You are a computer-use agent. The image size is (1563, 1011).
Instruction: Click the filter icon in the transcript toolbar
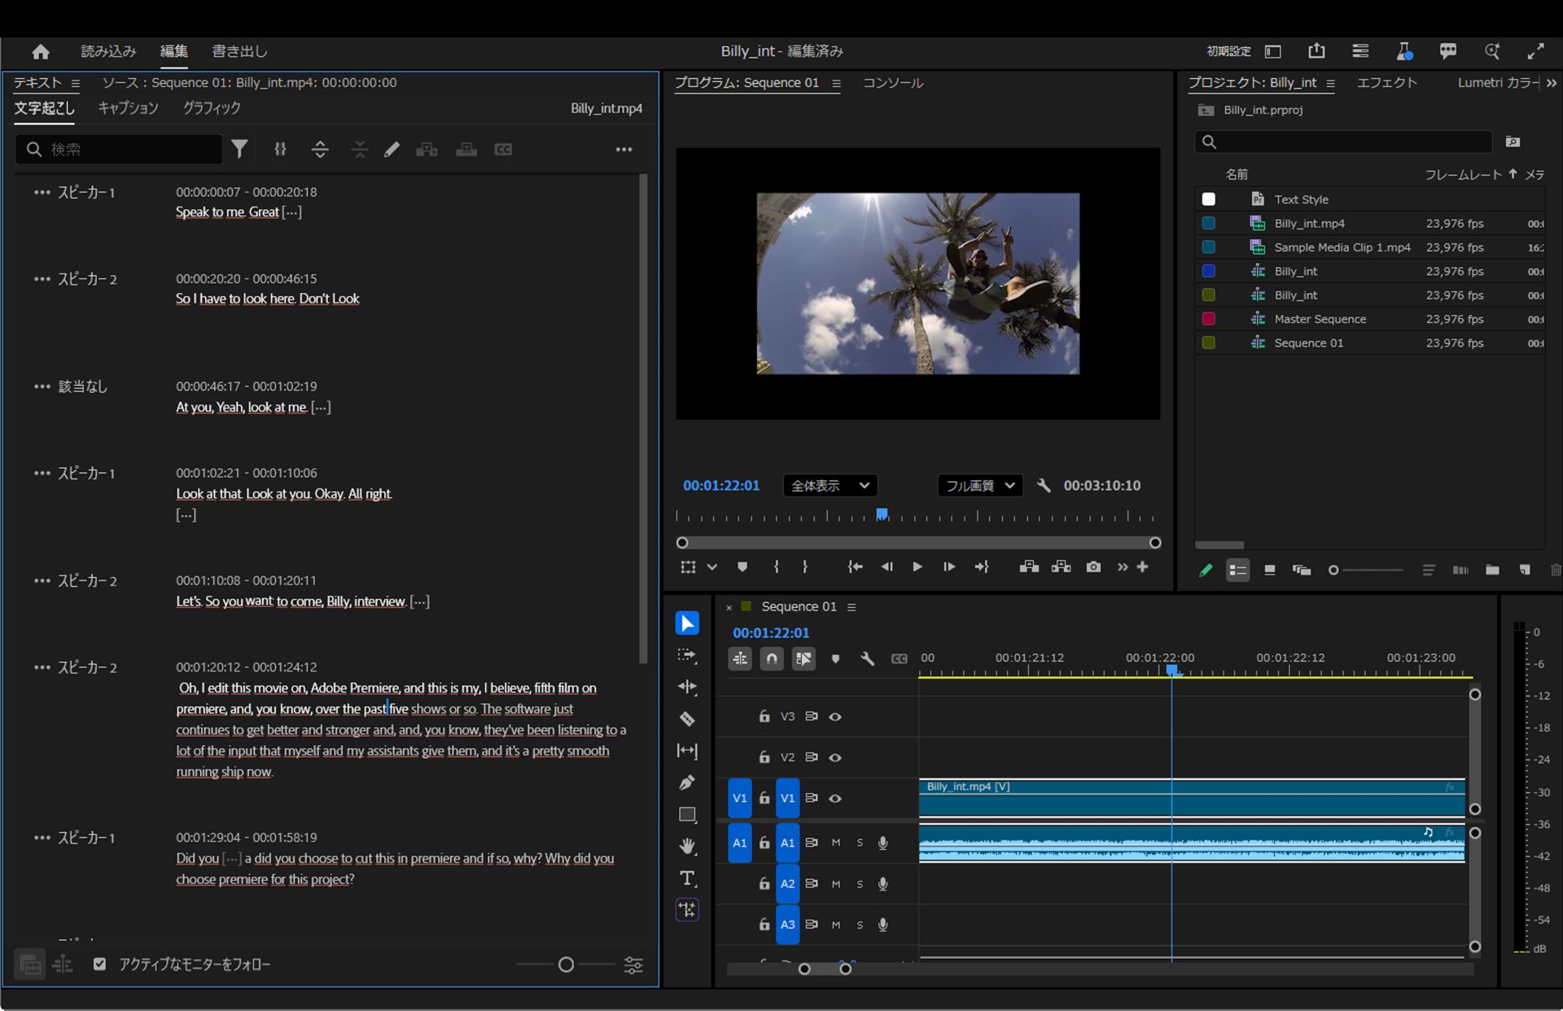click(239, 149)
